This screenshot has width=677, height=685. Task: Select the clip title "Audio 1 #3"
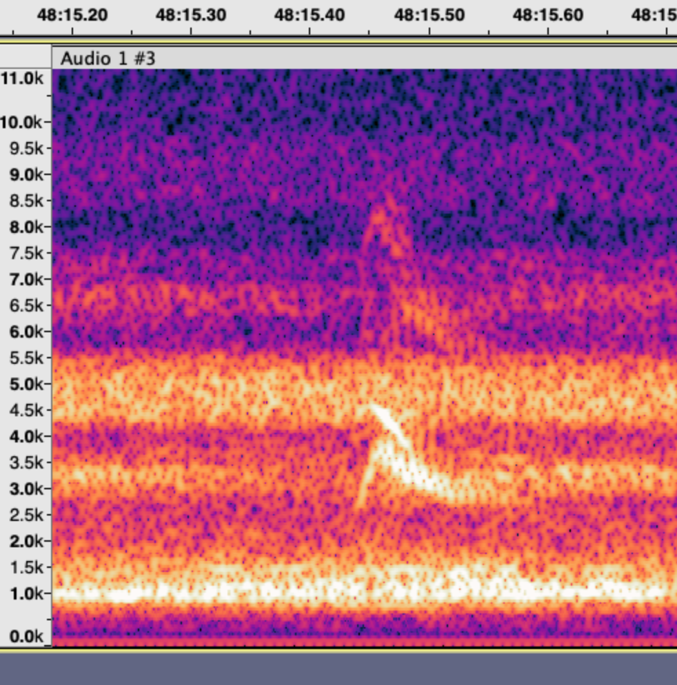point(108,59)
